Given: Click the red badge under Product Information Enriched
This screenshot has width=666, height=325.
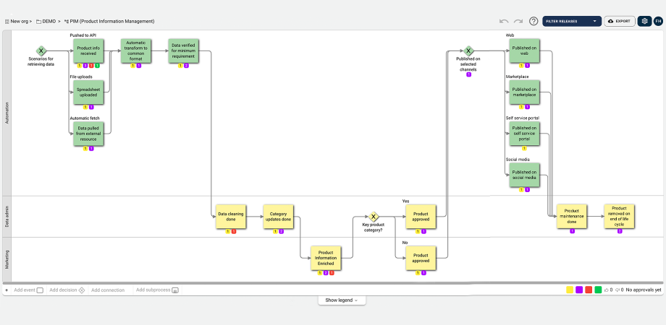Looking at the screenshot, I should [332, 273].
